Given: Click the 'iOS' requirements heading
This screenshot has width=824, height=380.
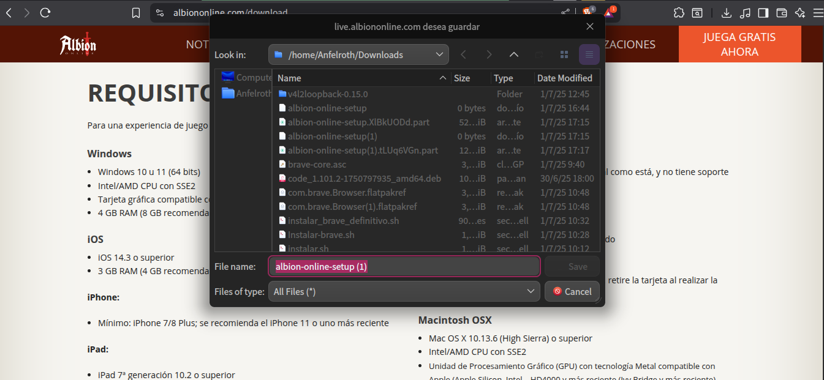Looking at the screenshot, I should tap(96, 239).
